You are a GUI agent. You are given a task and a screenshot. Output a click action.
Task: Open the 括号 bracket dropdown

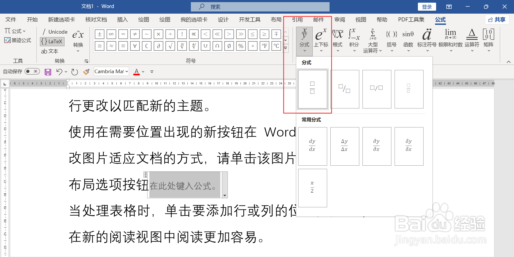[x=391, y=41]
